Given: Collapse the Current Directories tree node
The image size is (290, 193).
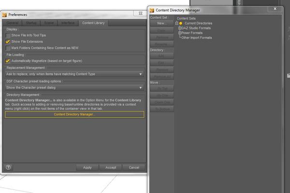Looking at the screenshot, I should click(x=177, y=23).
